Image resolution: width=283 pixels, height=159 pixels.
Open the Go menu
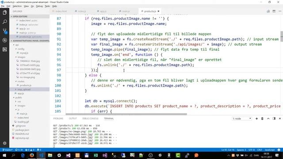point(32,6)
